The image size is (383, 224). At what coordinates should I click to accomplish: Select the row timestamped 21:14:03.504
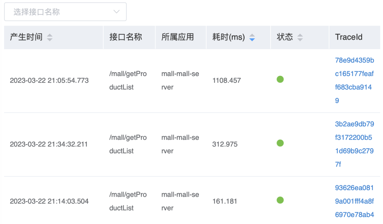(x=49, y=201)
